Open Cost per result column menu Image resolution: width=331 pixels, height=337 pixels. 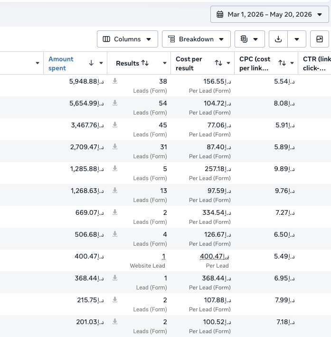pyautogui.click(x=228, y=63)
